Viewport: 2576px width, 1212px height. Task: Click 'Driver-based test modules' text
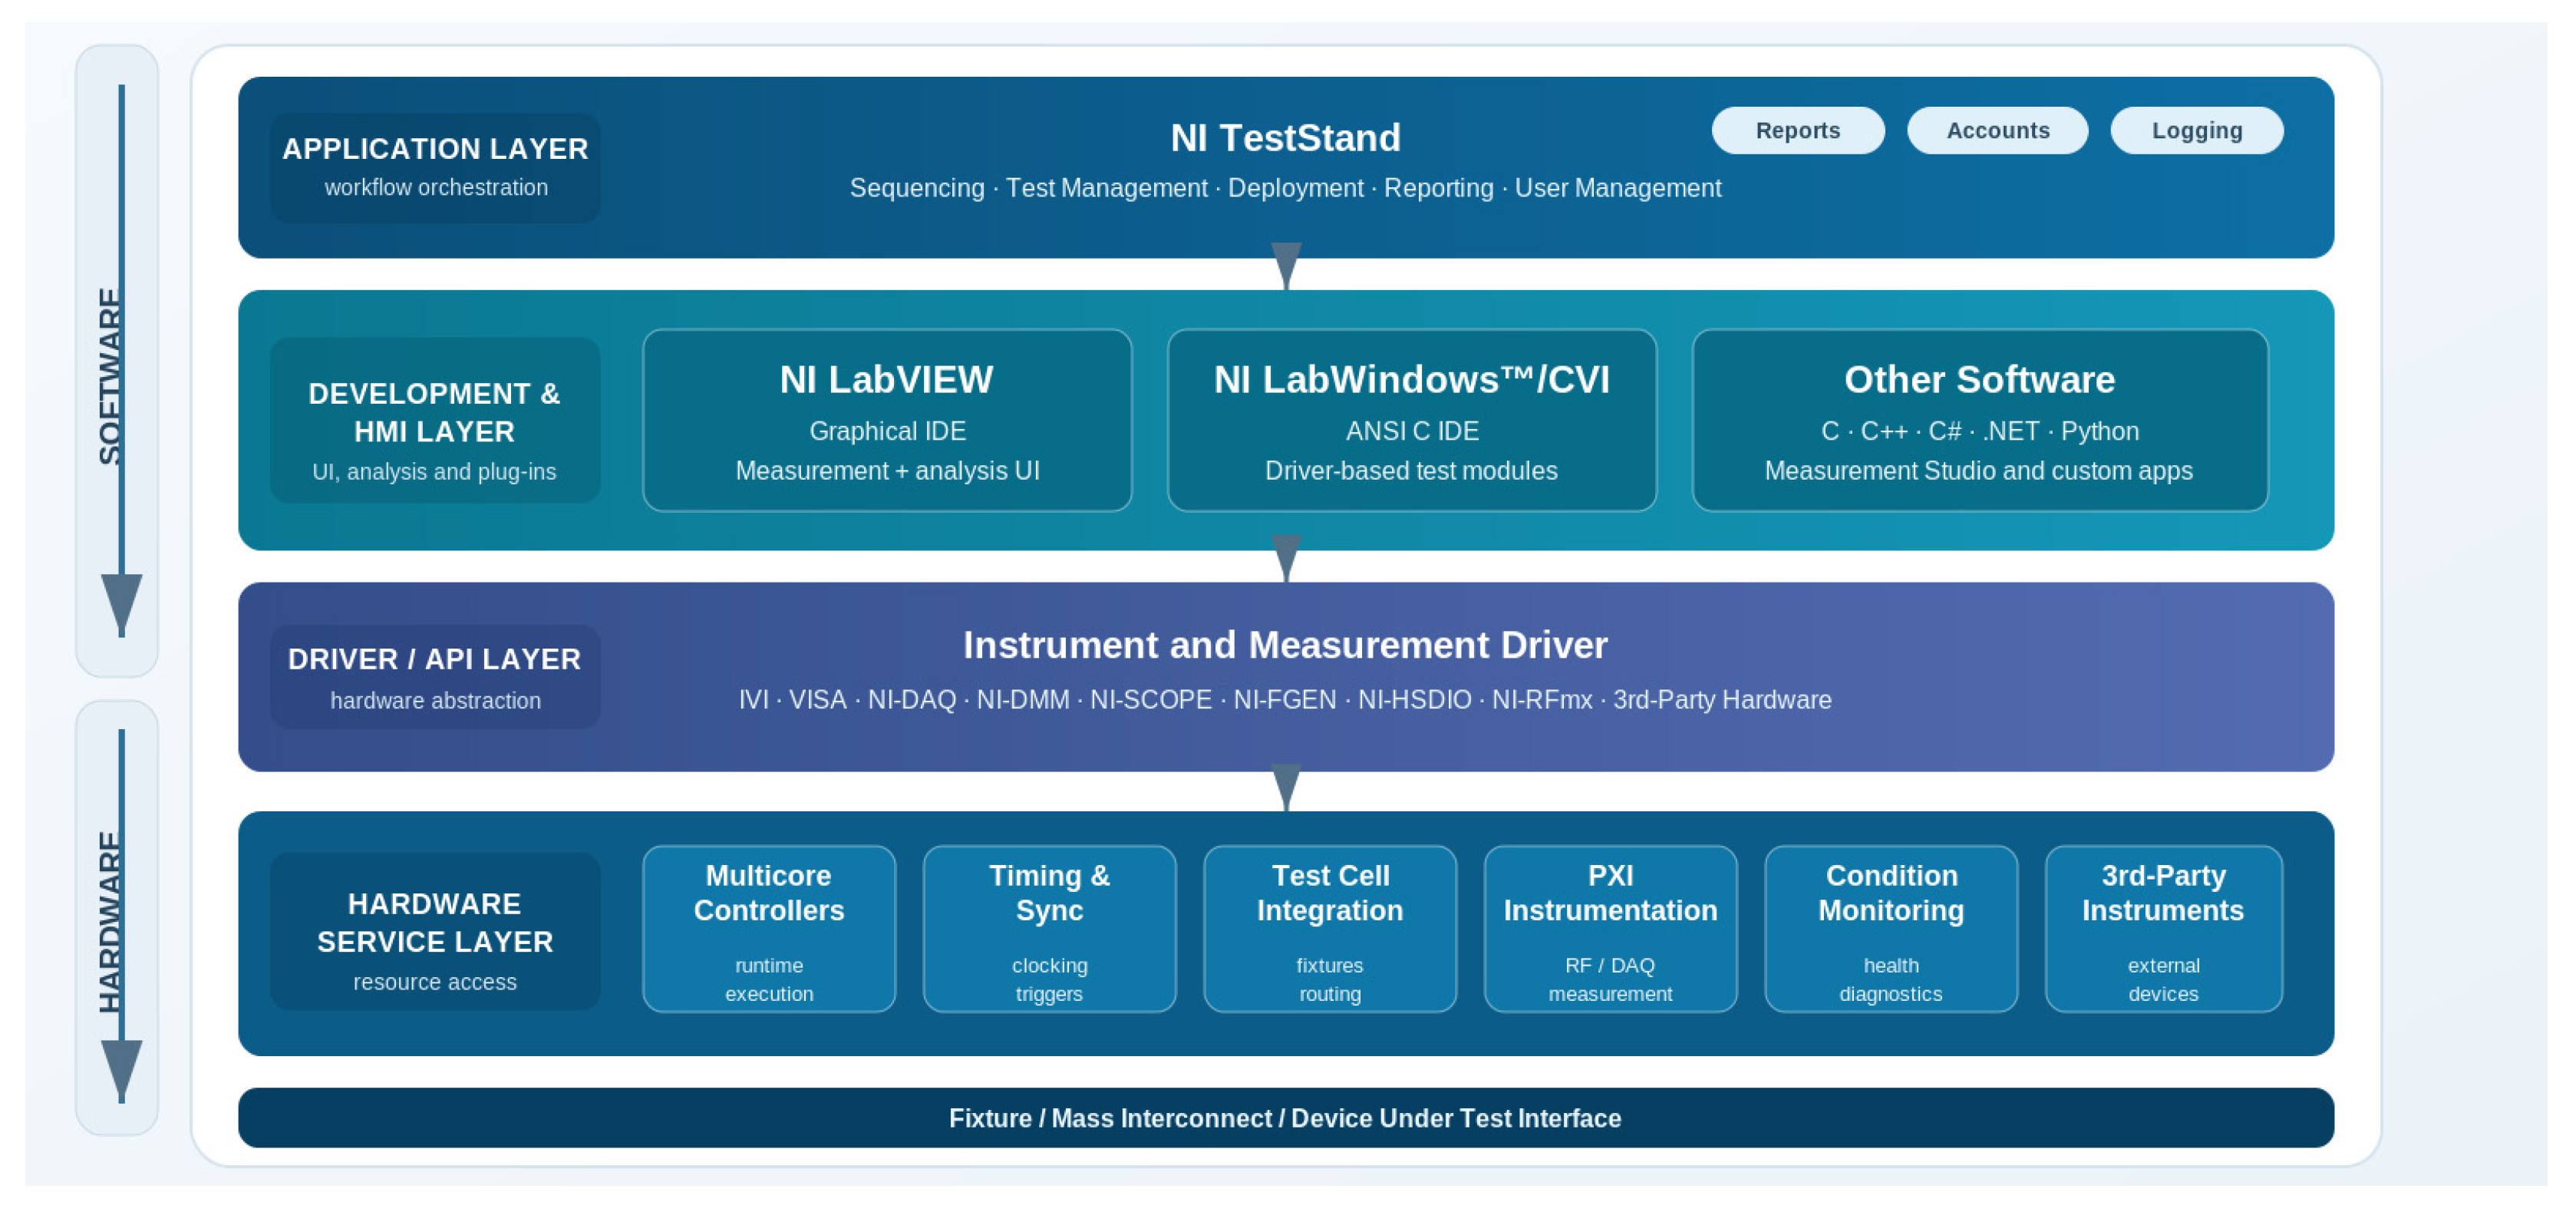pyautogui.click(x=1411, y=471)
